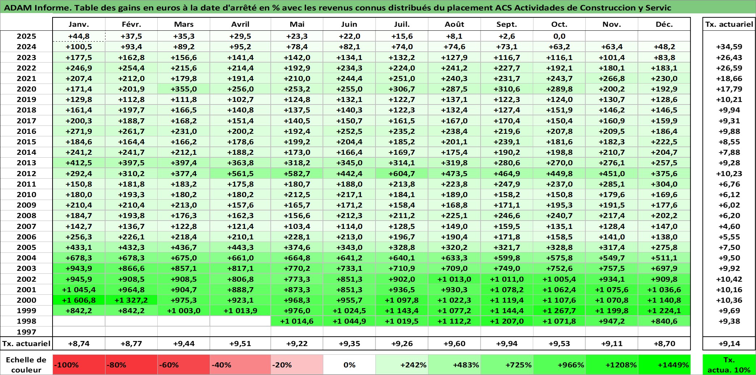Select the +582,7 cell in May 2012
This screenshot has height=375, width=756.
[297, 174]
